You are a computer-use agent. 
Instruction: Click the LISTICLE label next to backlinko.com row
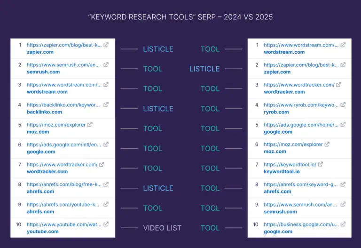[x=158, y=109]
